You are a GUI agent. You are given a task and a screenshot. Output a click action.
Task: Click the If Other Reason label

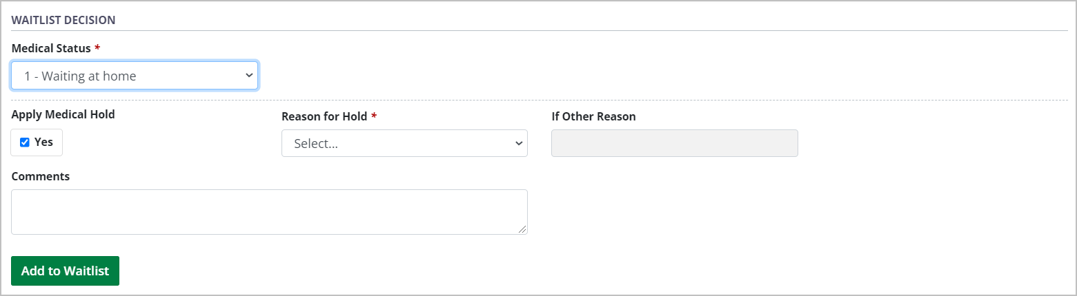point(593,116)
